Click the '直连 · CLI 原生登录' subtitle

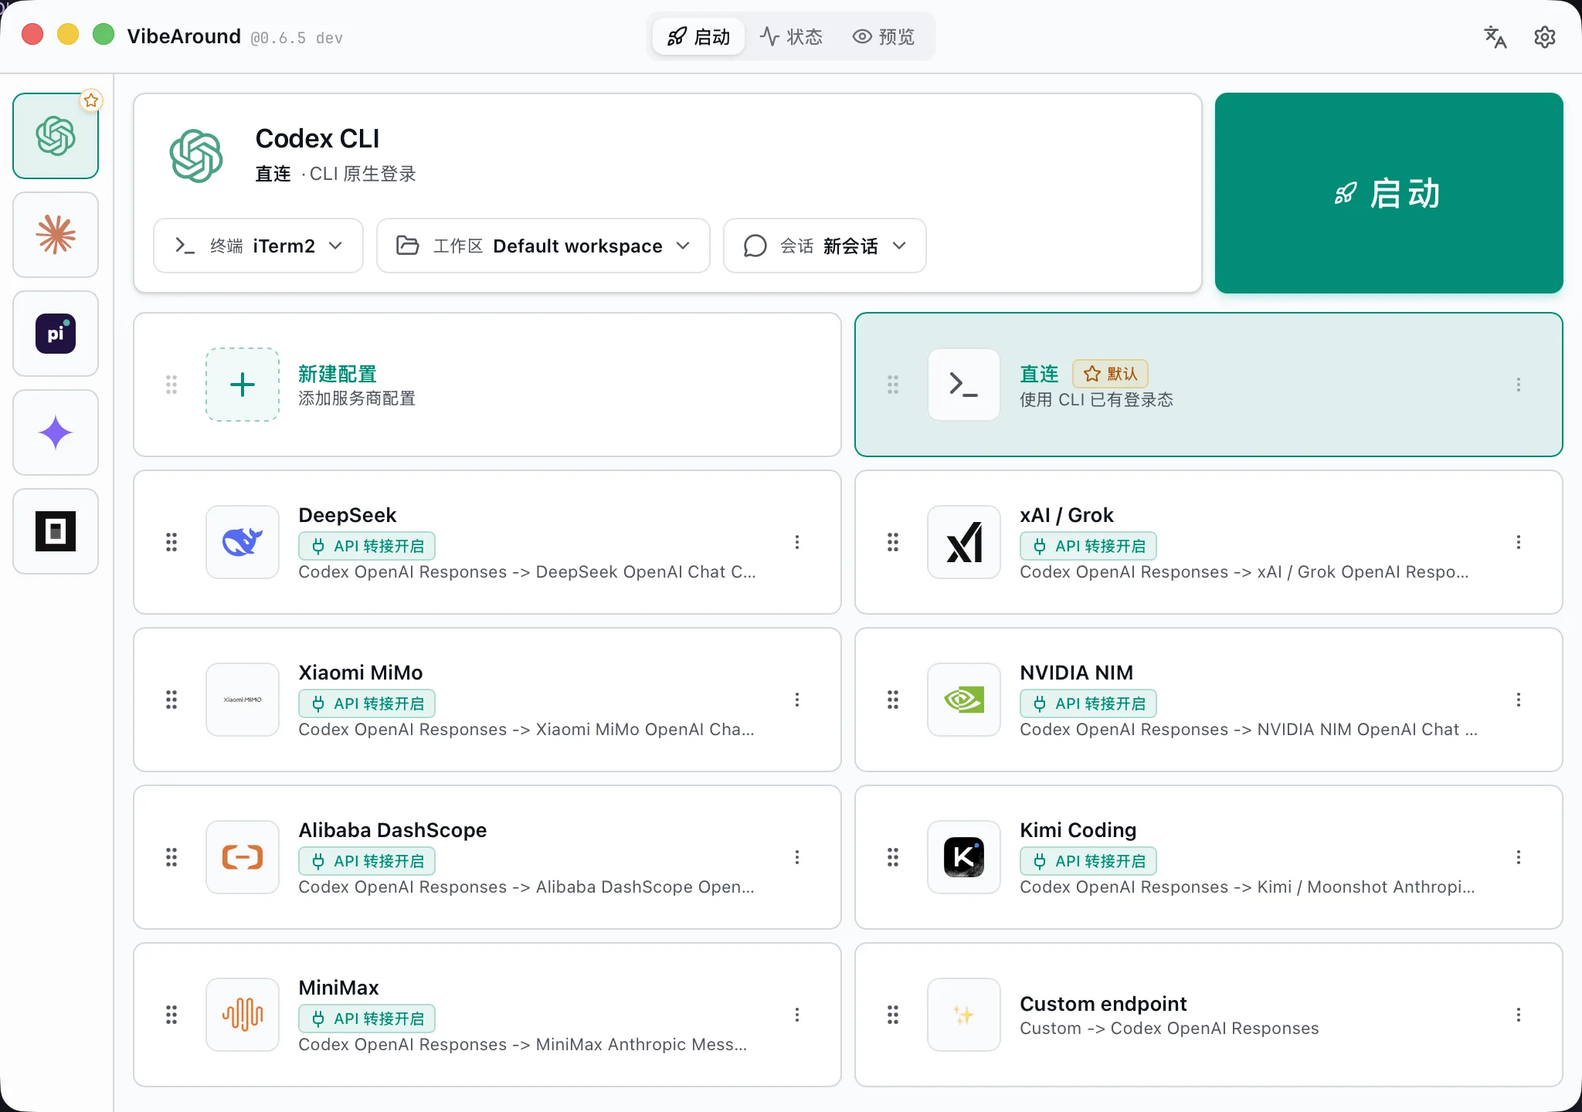335,174
